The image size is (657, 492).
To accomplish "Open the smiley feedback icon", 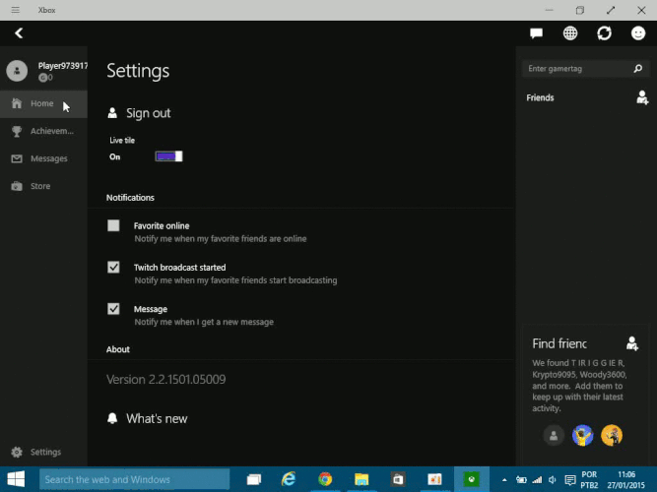I will [638, 33].
